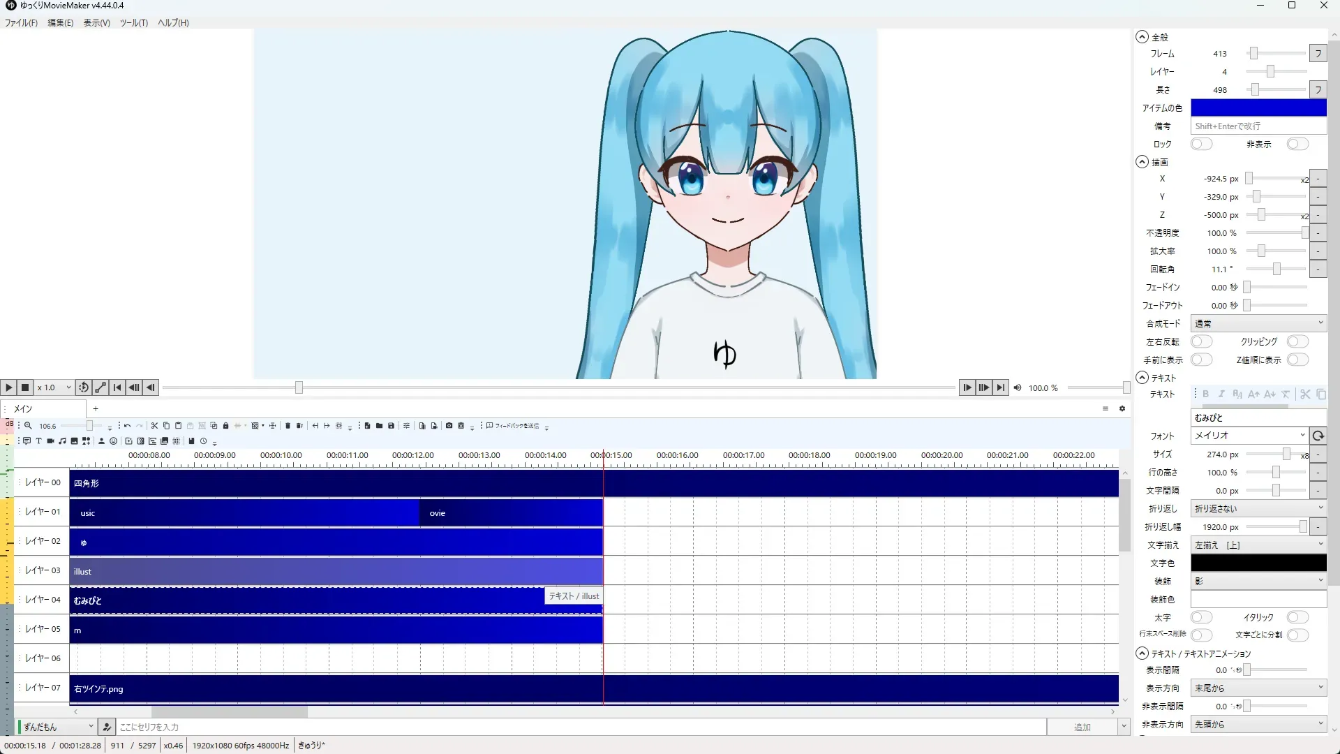Click the lock item icon in toolbar

[x=225, y=426]
